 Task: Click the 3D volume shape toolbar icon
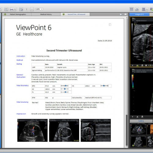coord(137,9)
